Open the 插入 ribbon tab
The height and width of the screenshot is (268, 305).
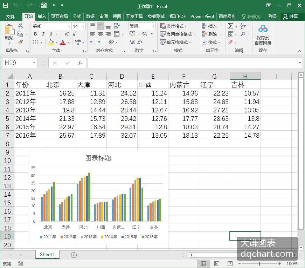(x=42, y=17)
